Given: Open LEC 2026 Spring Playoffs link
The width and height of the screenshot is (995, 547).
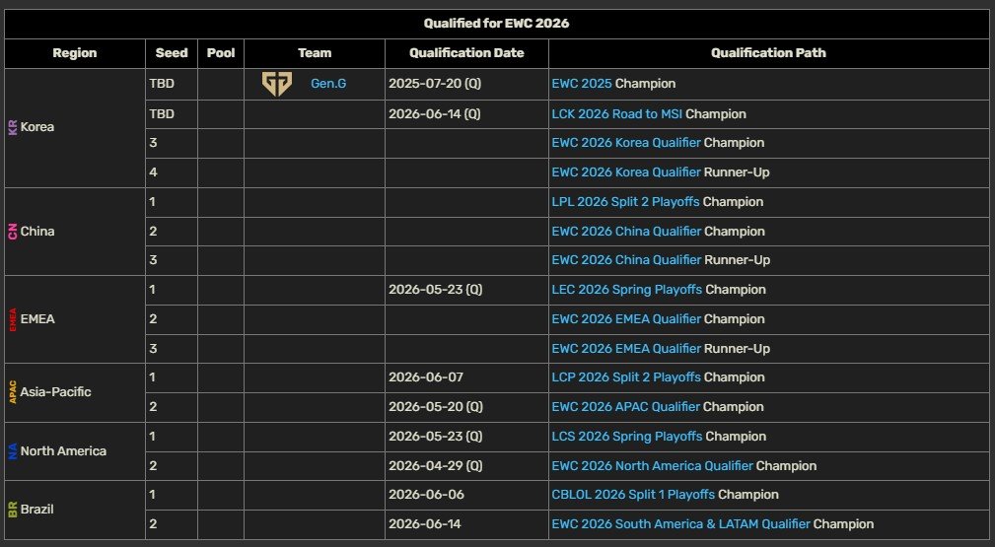Looking at the screenshot, I should [x=626, y=290].
